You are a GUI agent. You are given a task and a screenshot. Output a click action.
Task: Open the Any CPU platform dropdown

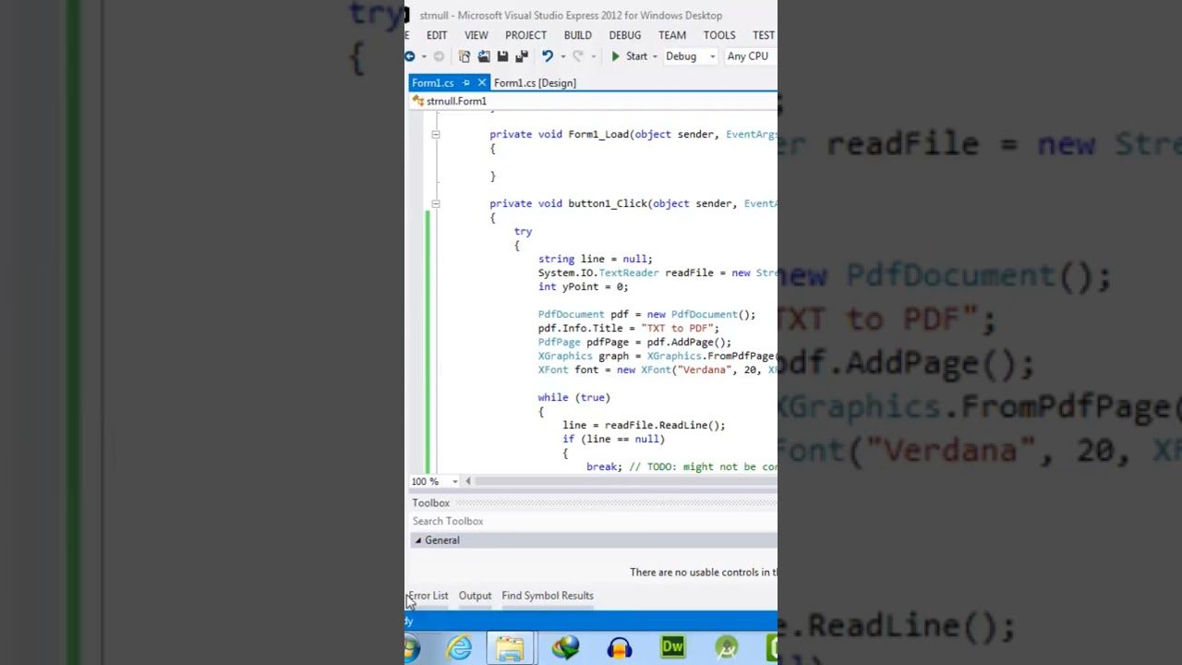[751, 56]
